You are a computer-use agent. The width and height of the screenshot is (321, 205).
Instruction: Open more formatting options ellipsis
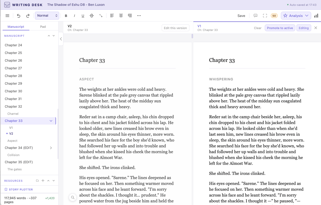tap(139, 16)
